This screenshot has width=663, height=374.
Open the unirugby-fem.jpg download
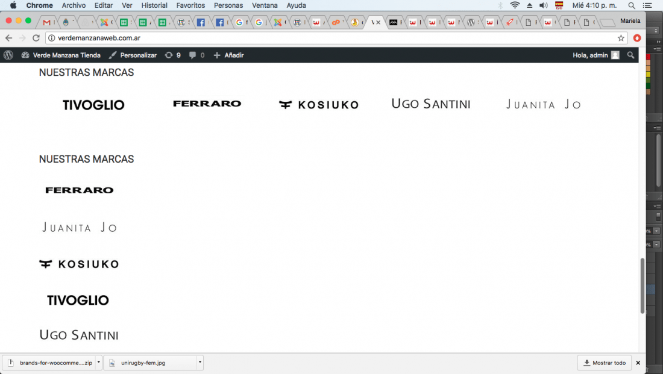150,363
